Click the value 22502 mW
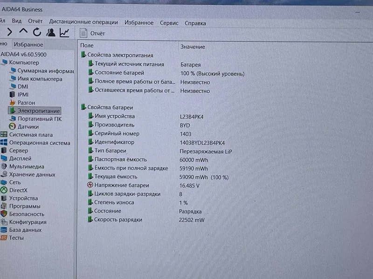The height and width of the screenshot is (279, 373). (x=192, y=220)
